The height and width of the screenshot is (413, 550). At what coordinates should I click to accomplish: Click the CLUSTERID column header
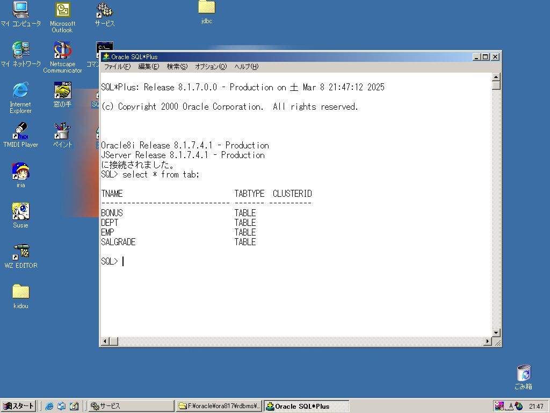[x=292, y=194]
